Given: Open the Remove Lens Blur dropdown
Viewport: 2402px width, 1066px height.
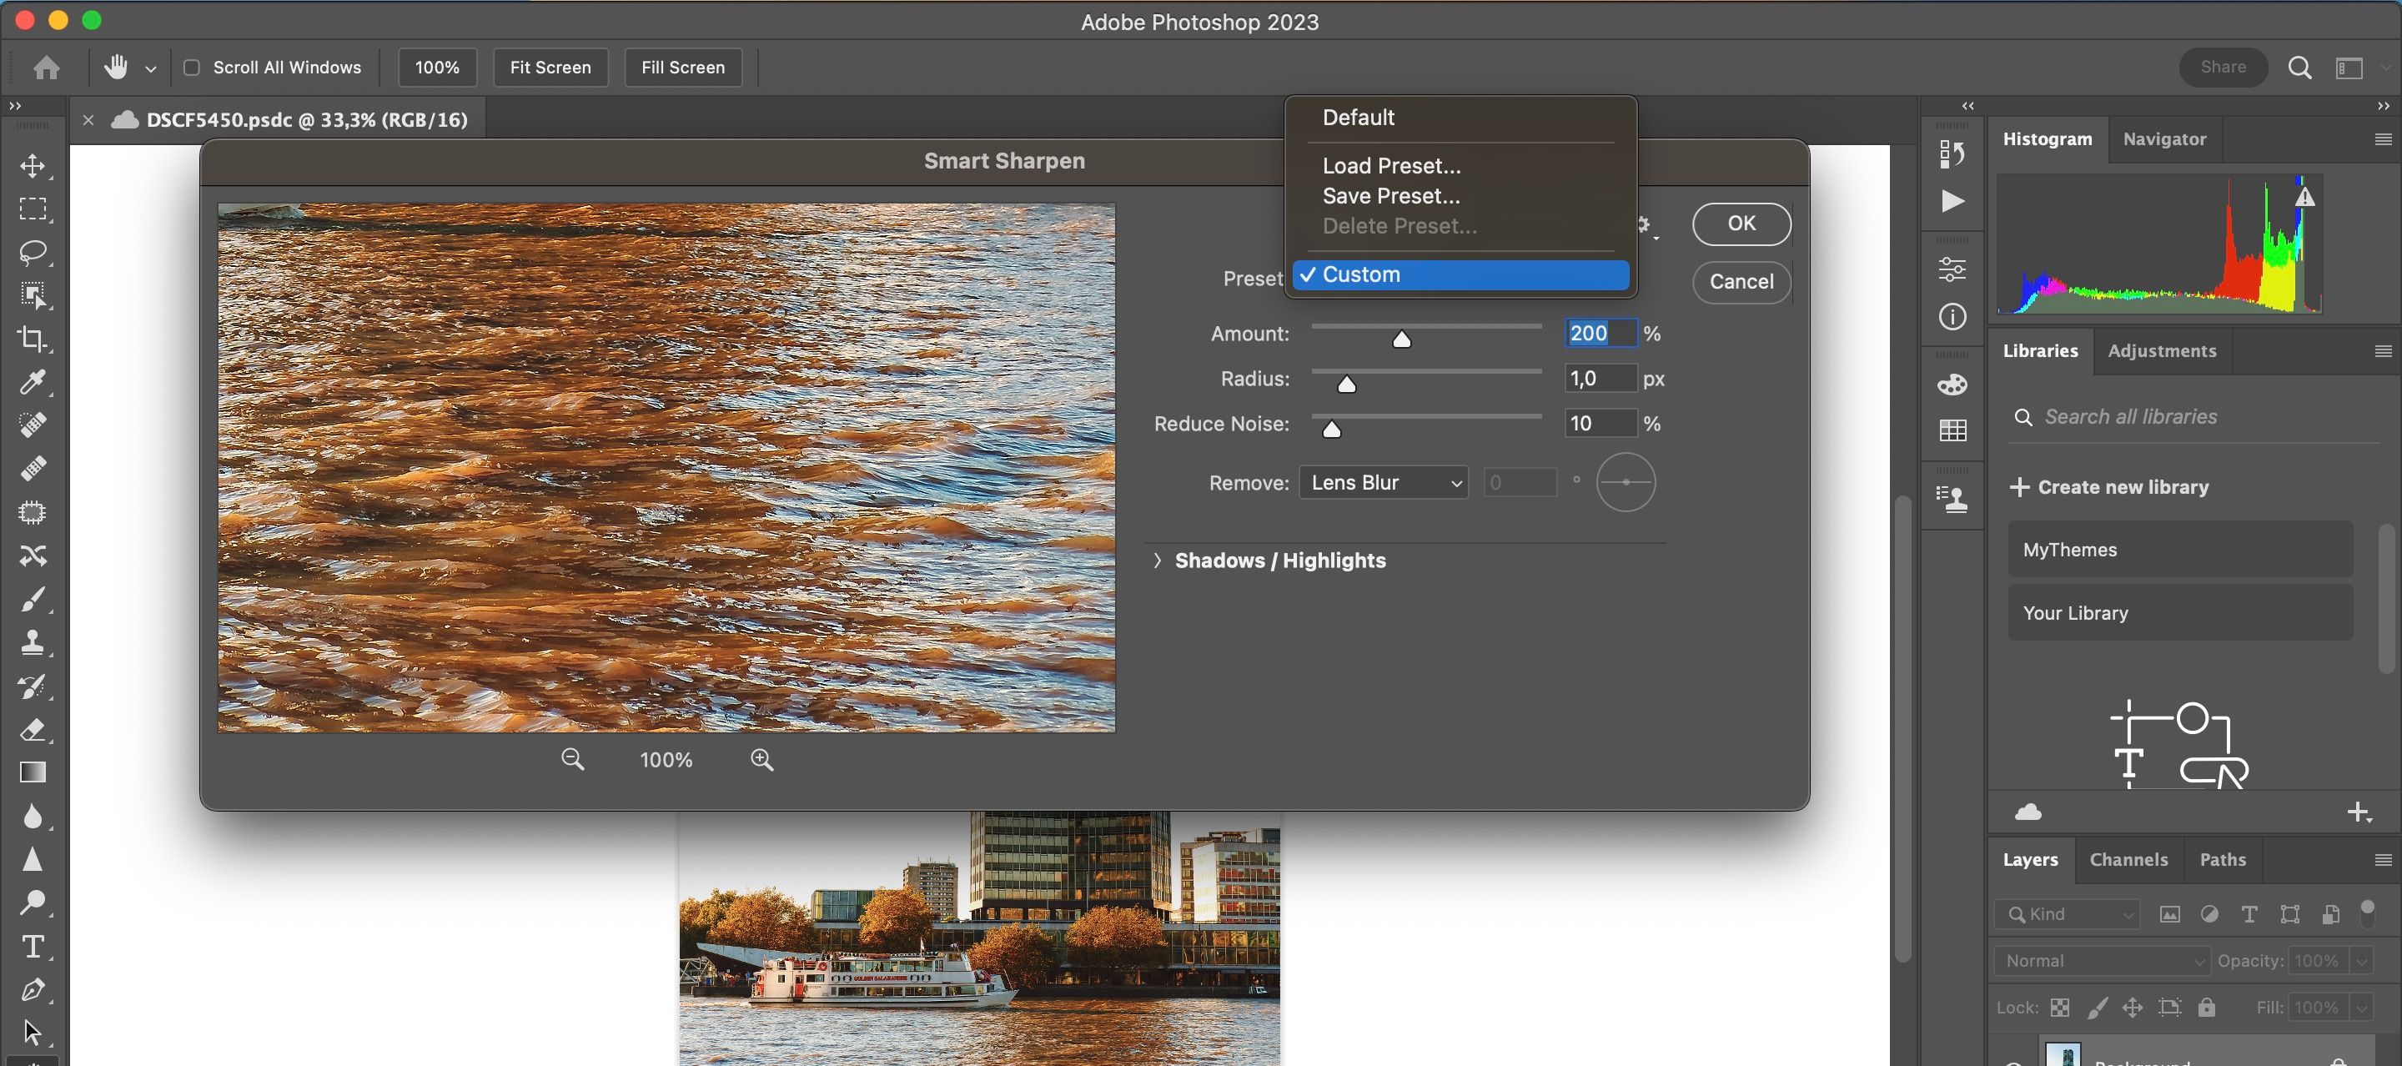Looking at the screenshot, I should click(1384, 482).
